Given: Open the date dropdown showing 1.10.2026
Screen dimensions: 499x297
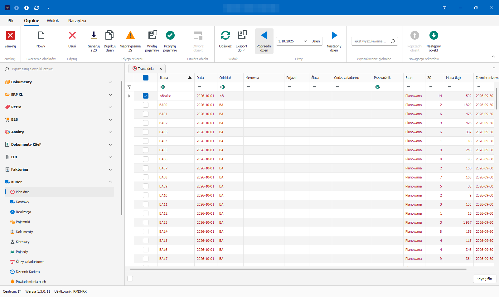Looking at the screenshot, I should [x=305, y=41].
